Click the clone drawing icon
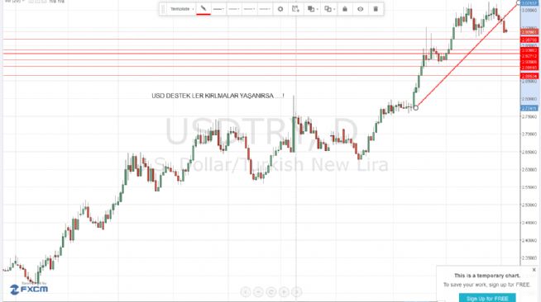 pyautogui.click(x=328, y=9)
